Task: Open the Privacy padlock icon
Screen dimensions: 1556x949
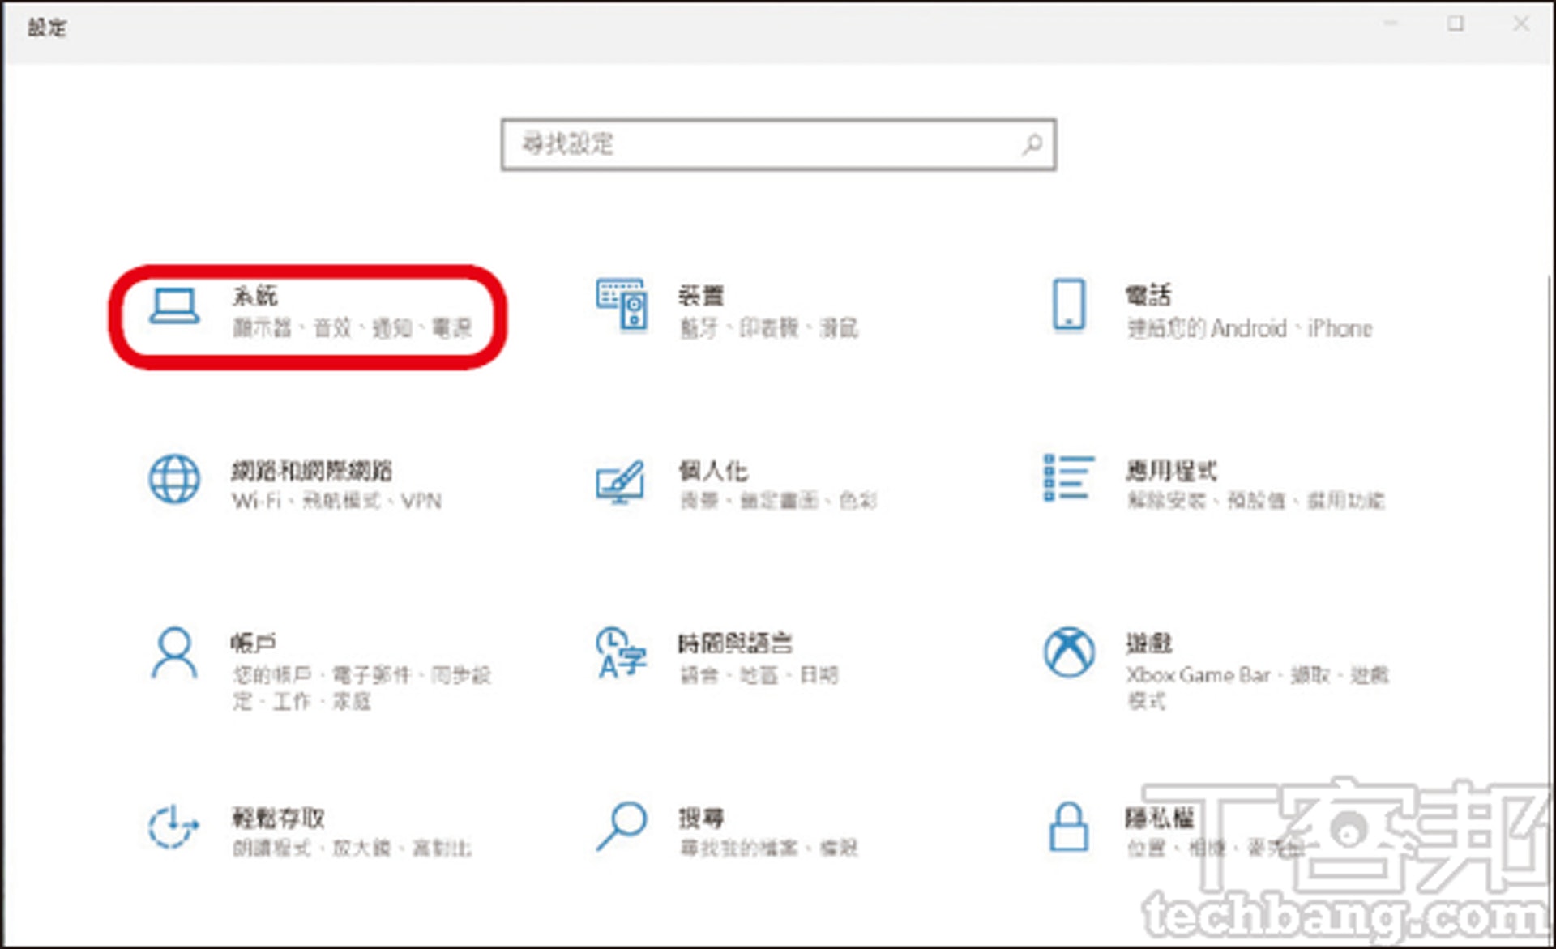Action: [1069, 827]
